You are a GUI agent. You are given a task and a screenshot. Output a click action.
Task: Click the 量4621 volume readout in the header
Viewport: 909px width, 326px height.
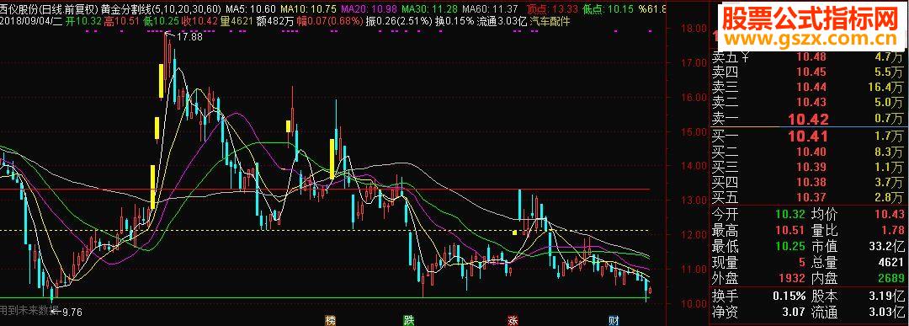point(237,21)
